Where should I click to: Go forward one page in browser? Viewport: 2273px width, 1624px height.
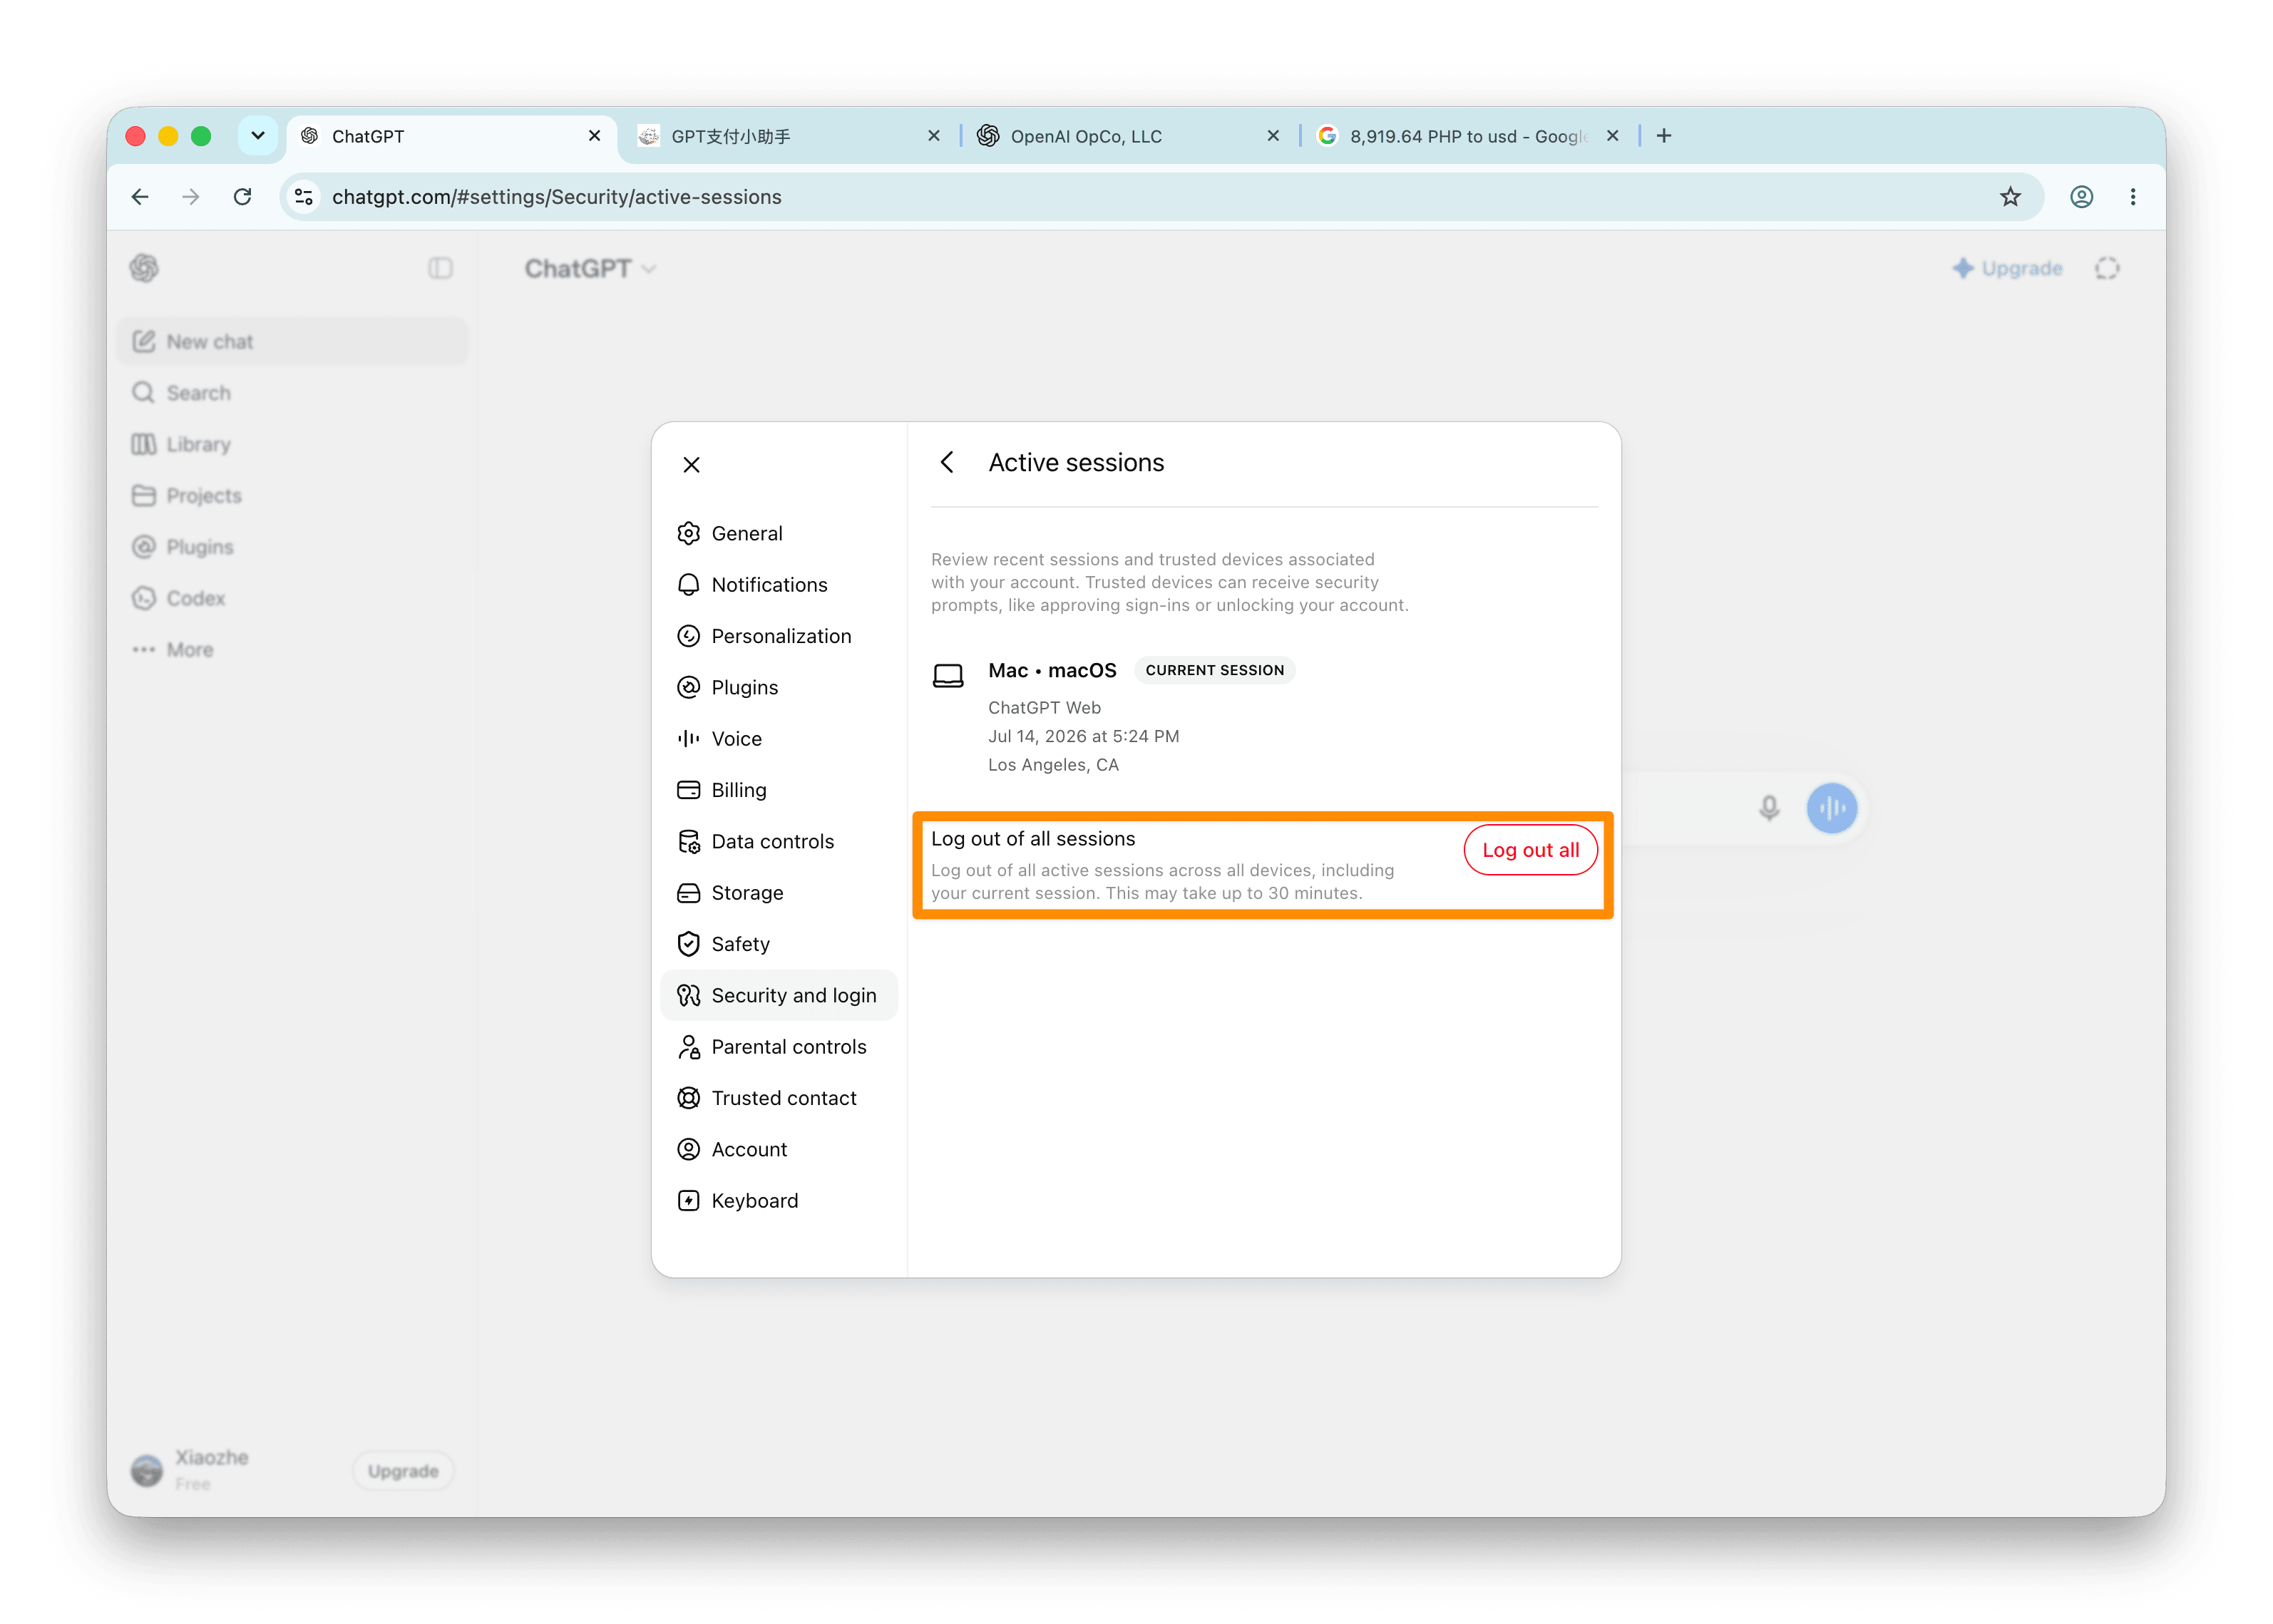coord(191,197)
